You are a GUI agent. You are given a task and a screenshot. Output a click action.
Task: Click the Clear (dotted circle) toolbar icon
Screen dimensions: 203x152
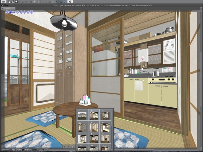pos(31,2)
